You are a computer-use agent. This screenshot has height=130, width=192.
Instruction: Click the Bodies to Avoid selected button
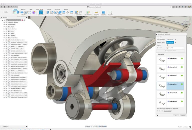coord(170,42)
